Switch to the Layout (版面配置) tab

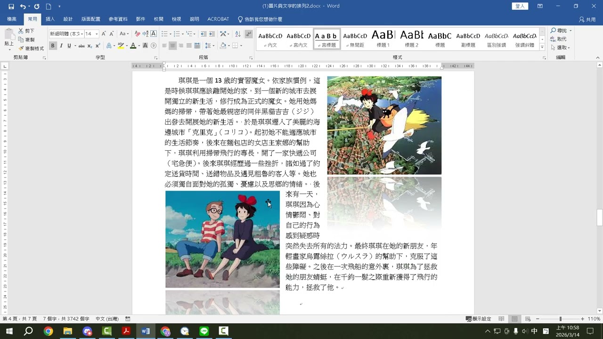tap(90, 19)
